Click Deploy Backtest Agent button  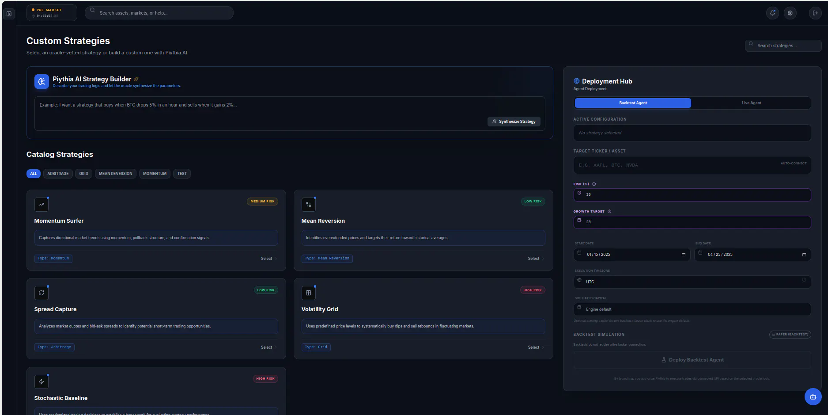692,360
